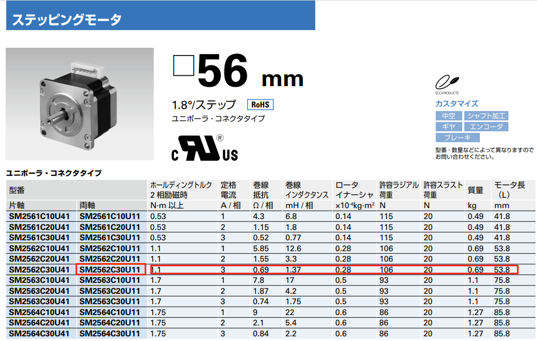
Task: Select the 中空 customization tag
Action: tap(448, 116)
